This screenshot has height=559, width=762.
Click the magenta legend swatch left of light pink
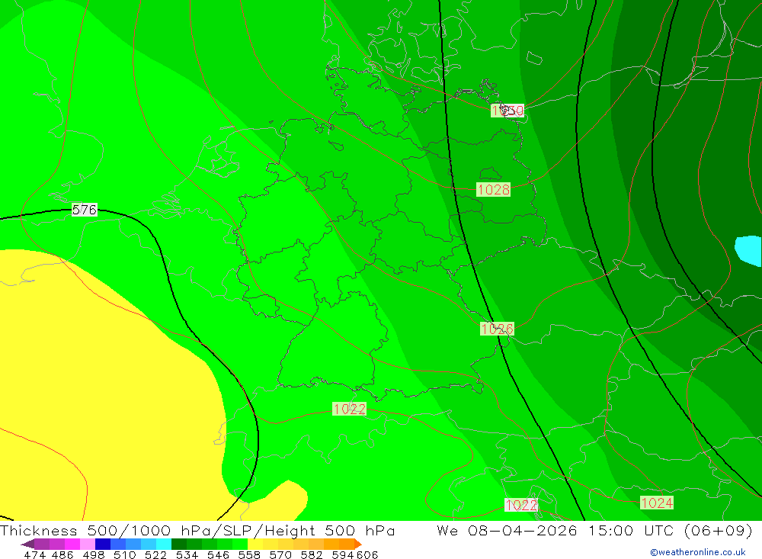tap(71, 544)
